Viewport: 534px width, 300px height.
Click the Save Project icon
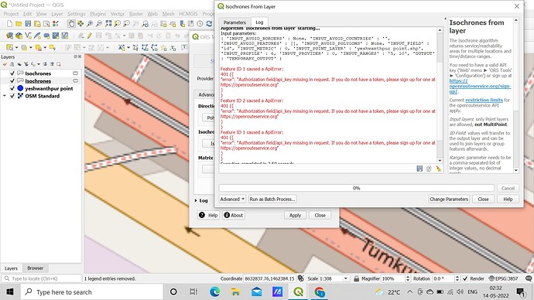[28, 23]
